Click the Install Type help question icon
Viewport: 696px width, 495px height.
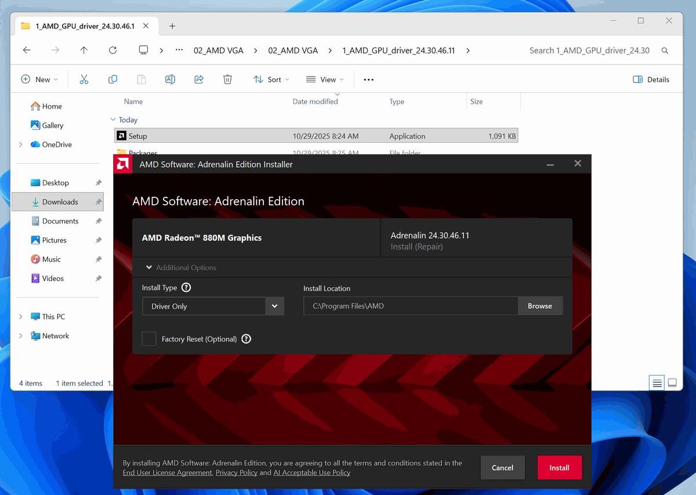tap(186, 288)
